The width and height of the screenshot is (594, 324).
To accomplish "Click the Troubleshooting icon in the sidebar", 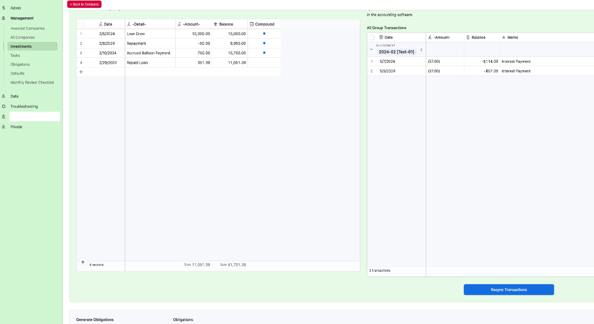I will (4, 106).
